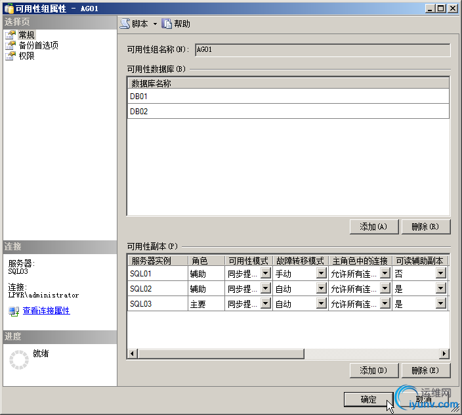462x415 pixels.
Task: Open SQL01 故障转移模式 dropdown showing 手动
Action: click(x=322, y=273)
